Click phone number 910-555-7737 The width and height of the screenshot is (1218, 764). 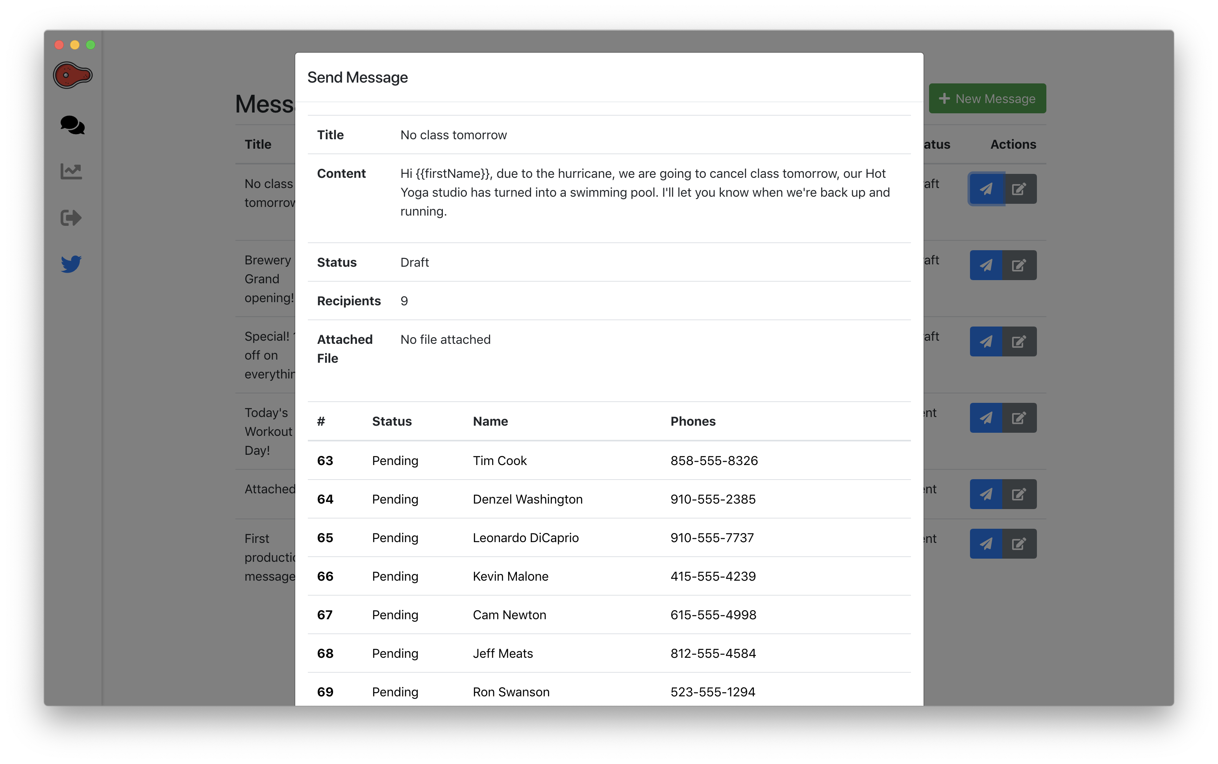[712, 538]
